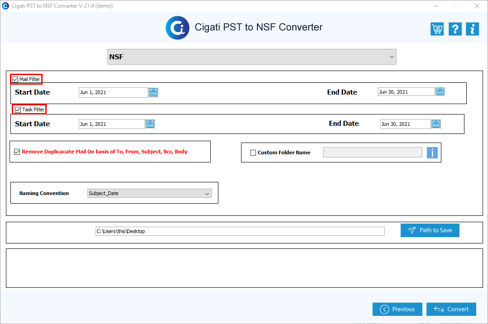Screen dimensions: 488x324
Task: Click the Cigati logo in header
Action: [178, 28]
